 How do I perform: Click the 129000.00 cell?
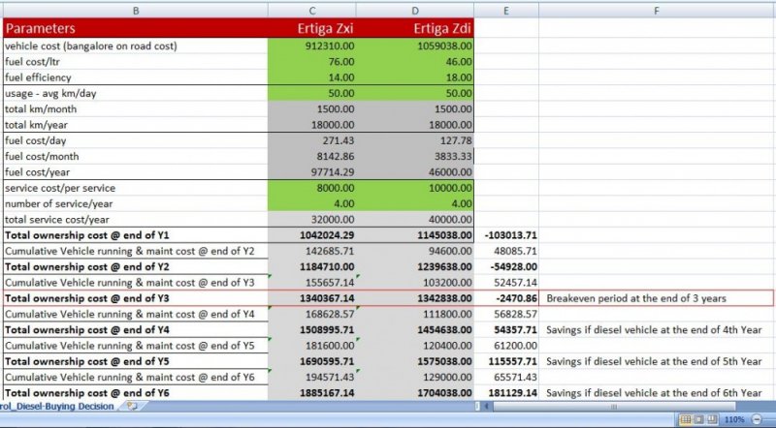415,378
